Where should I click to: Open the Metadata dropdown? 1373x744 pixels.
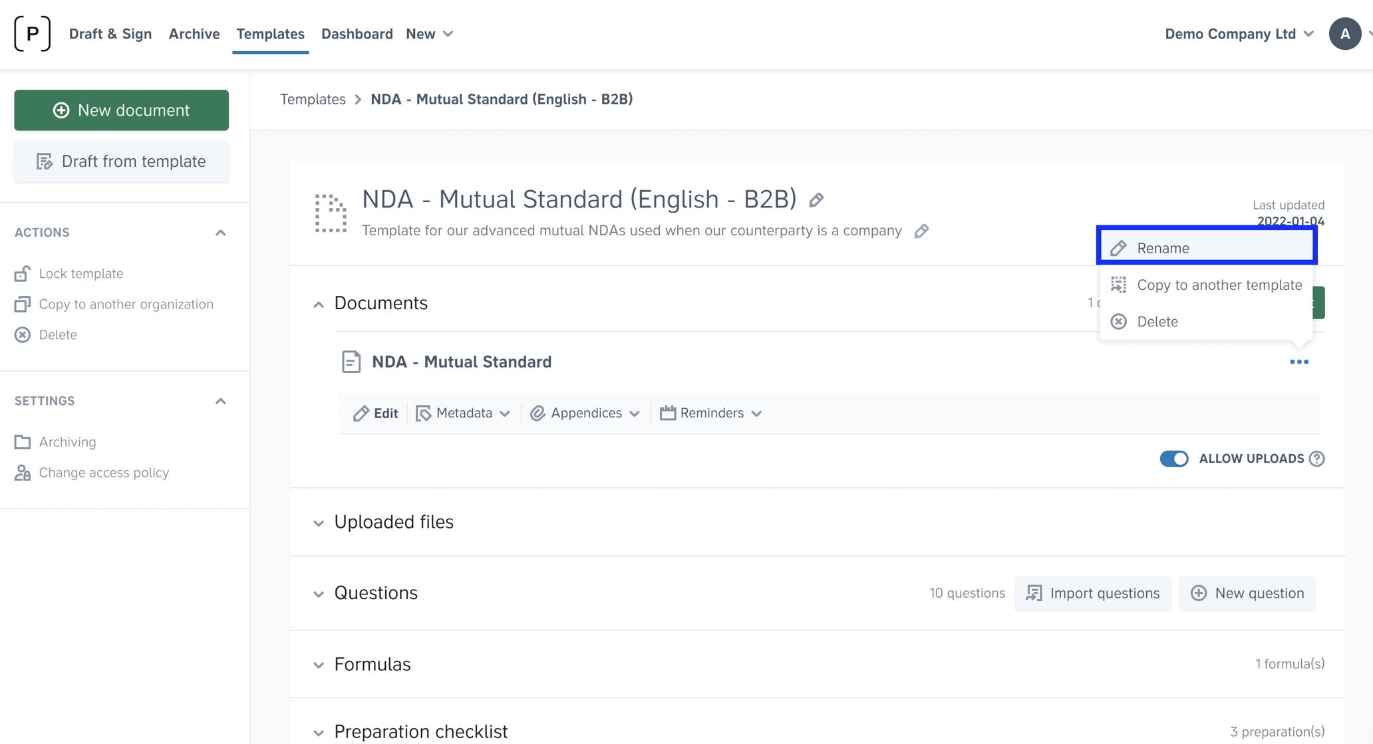pyautogui.click(x=463, y=414)
